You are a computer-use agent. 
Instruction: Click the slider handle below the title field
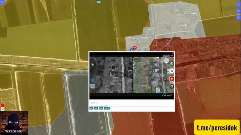(106, 106)
